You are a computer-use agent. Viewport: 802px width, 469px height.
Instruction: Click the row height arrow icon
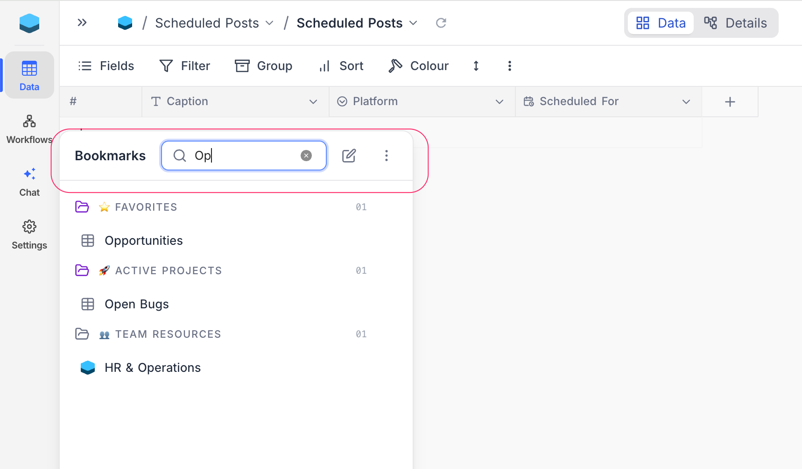click(476, 66)
